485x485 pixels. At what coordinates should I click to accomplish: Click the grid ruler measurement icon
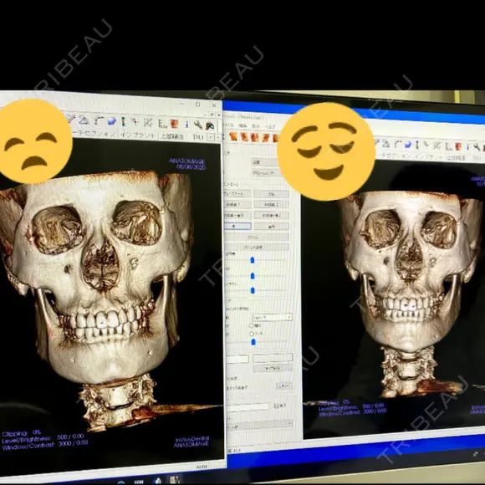[x=162, y=124]
